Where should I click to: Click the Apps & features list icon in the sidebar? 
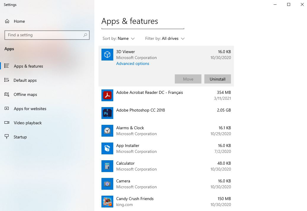[x=7, y=66]
